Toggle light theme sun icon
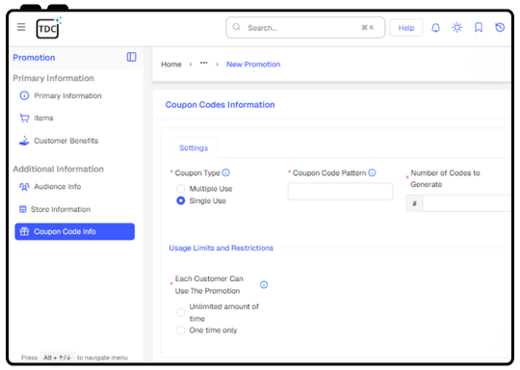The image size is (520, 370). pos(457,28)
